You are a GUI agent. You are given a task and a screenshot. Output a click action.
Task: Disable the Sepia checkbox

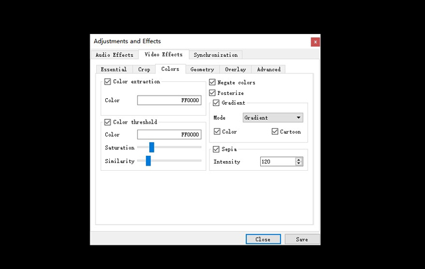pos(216,149)
